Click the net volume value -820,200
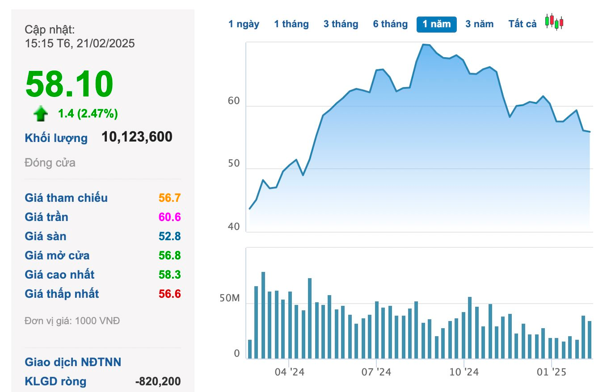Screen dimensions: 607x392 click(x=158, y=381)
